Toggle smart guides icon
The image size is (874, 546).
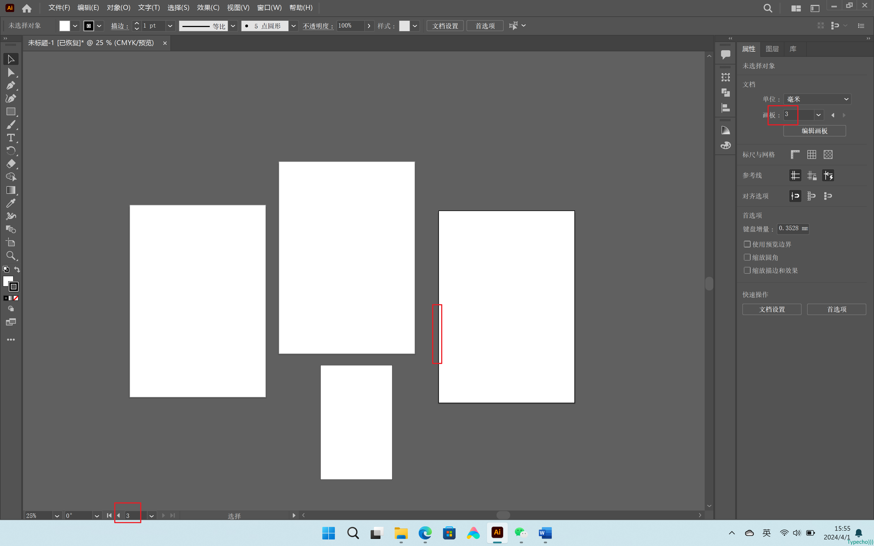click(x=828, y=176)
